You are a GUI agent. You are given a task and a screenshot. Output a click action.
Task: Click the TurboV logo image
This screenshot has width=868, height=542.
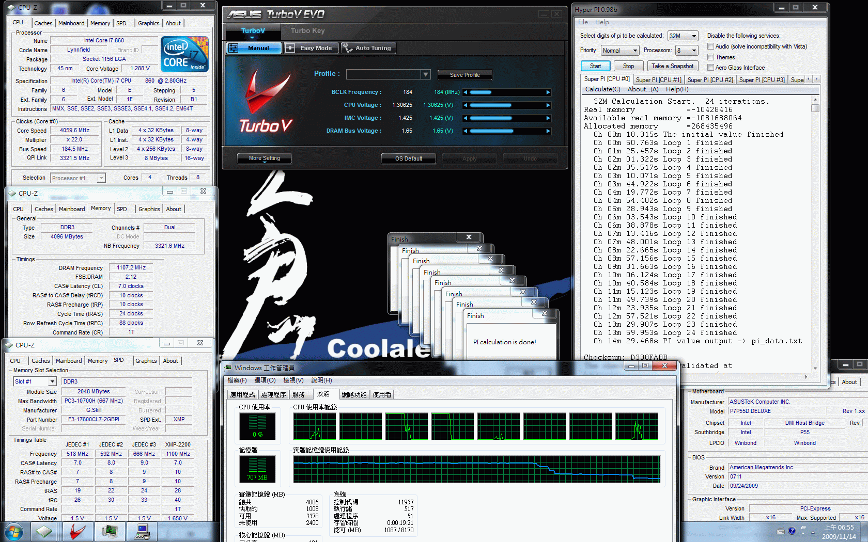click(266, 101)
